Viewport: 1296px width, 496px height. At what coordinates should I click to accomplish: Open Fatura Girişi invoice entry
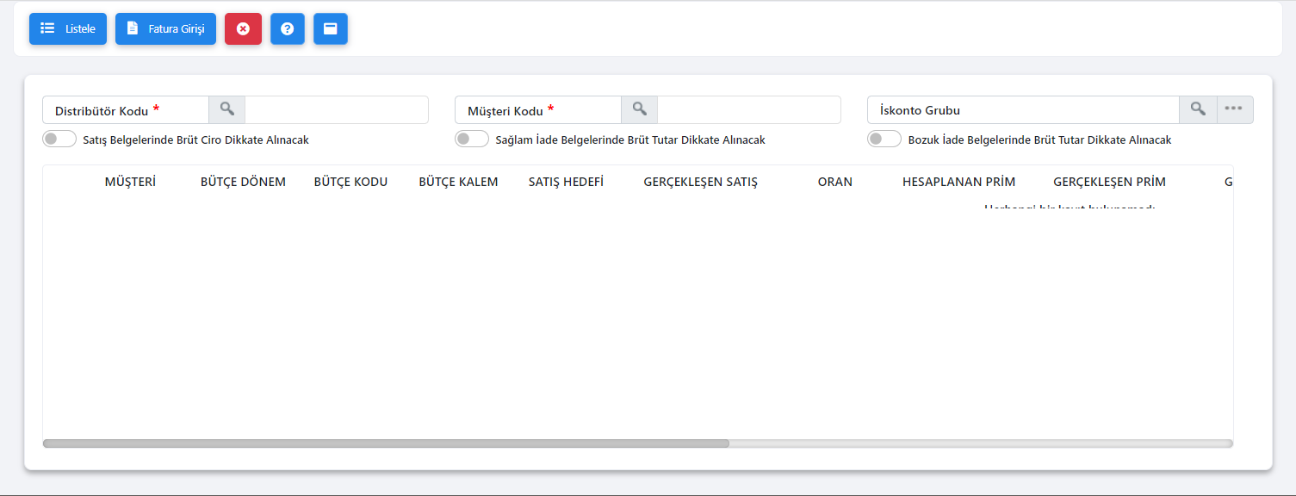(x=165, y=28)
